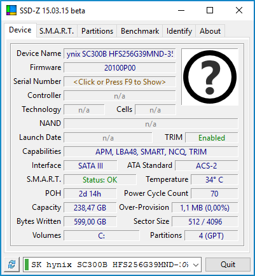Click the capabilities list APM, LBA48, SMART, NCQ, TRIM
Viewport: 255px width, 276px height.
point(151,152)
